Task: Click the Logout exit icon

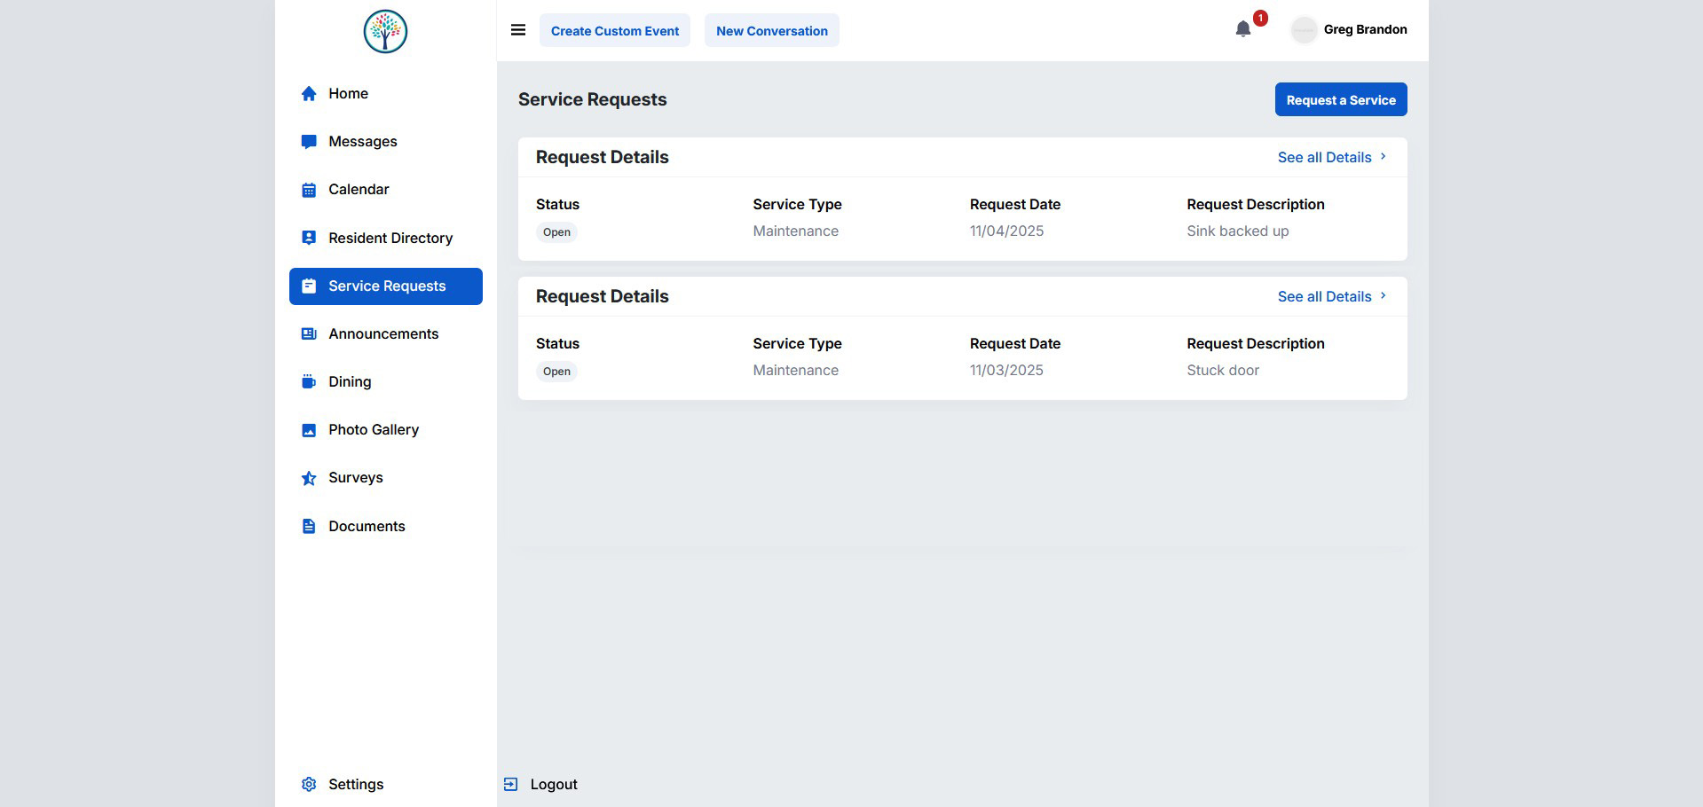Action: click(x=510, y=785)
